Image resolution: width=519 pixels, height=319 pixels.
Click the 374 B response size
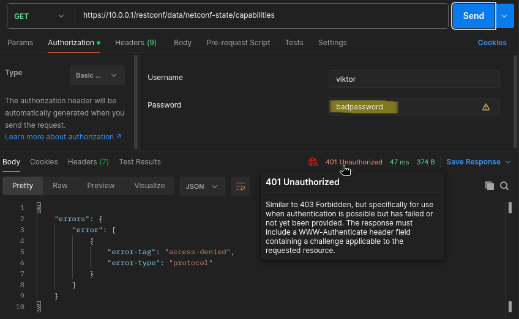click(425, 163)
